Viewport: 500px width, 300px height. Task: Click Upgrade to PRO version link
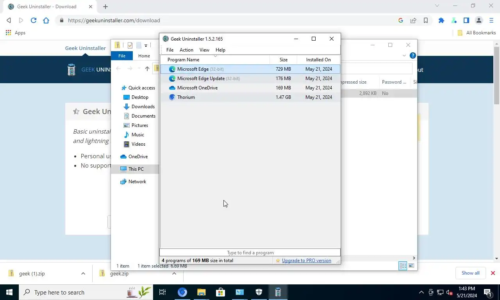[x=307, y=261]
